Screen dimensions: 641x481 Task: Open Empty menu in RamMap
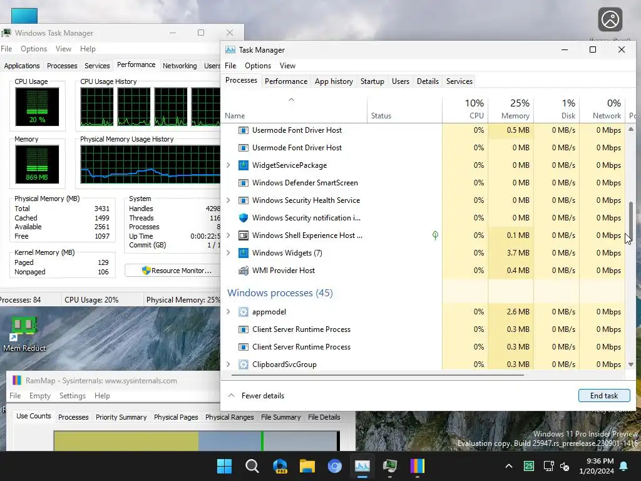click(x=39, y=396)
